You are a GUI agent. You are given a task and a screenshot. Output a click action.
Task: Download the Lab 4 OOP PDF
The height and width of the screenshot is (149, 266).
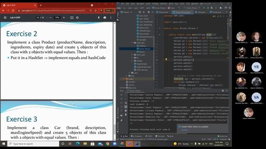point(99,17)
